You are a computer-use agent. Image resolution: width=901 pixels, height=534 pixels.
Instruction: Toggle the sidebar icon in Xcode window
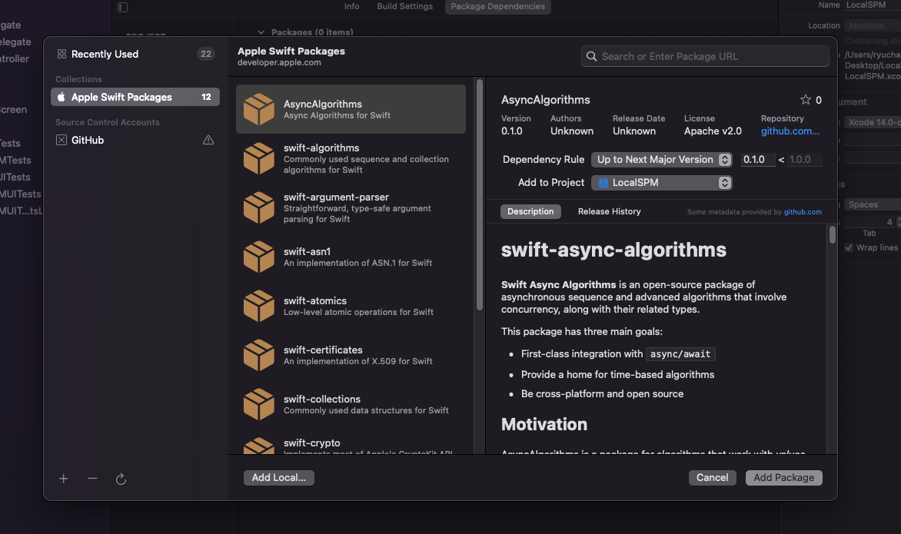tap(122, 7)
